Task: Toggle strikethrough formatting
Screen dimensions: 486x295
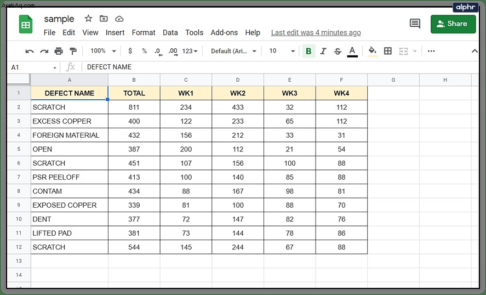Action: pos(338,51)
